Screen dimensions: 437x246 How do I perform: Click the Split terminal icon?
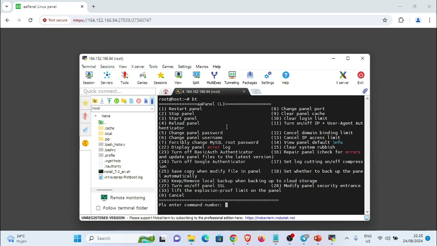click(x=196, y=78)
